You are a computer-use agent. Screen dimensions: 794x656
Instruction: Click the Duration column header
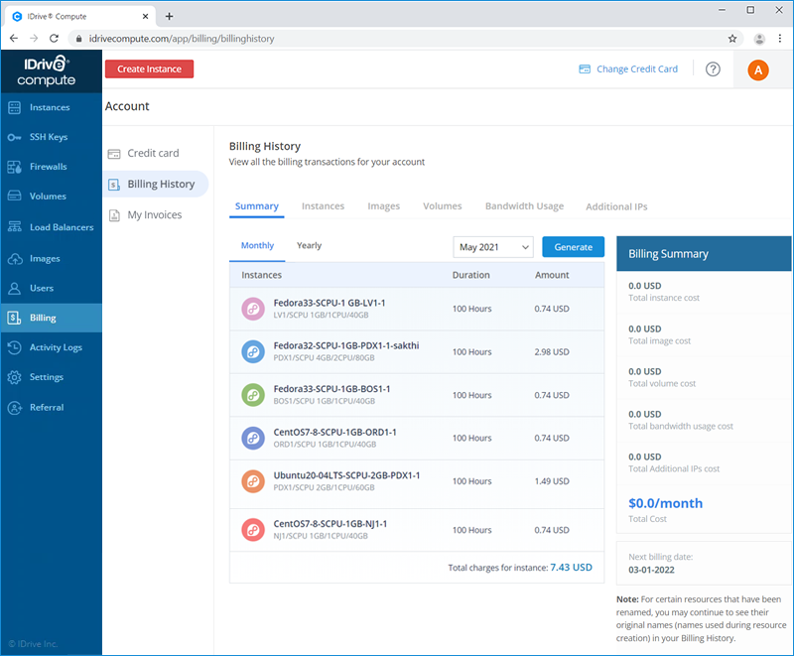tap(470, 275)
